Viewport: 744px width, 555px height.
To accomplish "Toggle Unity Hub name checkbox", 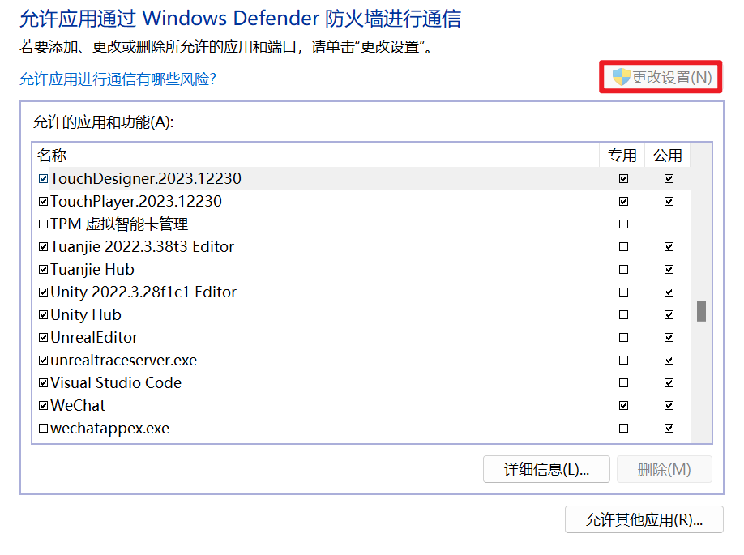I will tap(43, 315).
